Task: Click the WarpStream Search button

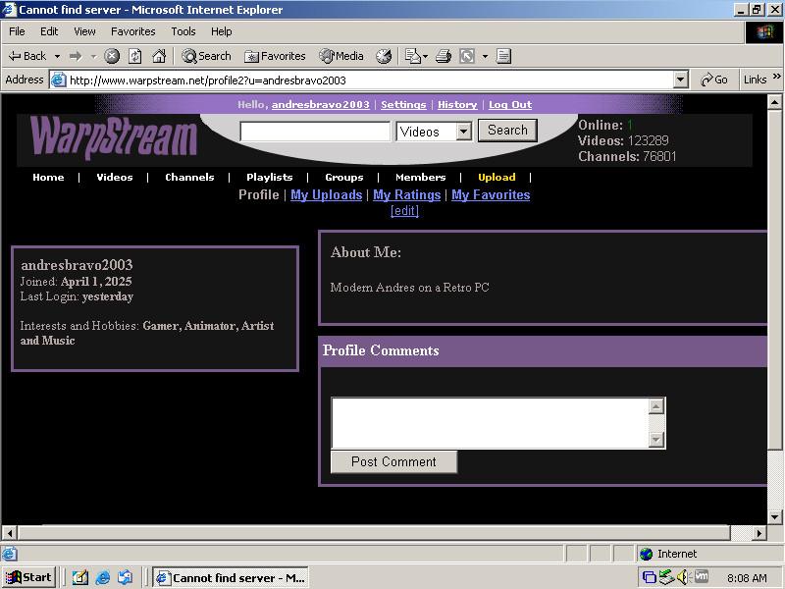Action: 507,131
